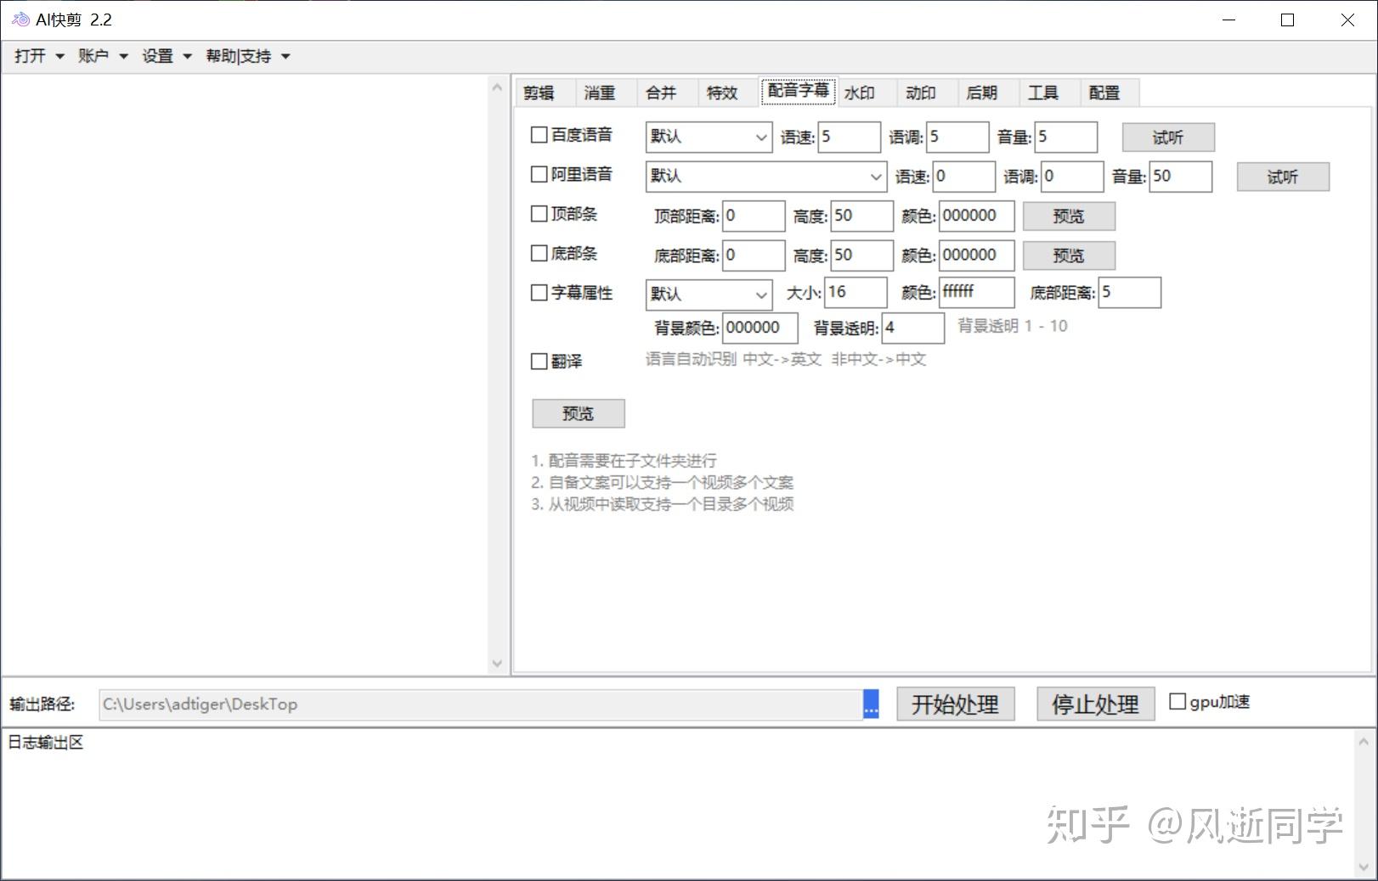Viewport: 1378px width, 881px height.
Task: Click the 背景透明 value field
Action: tap(913, 328)
